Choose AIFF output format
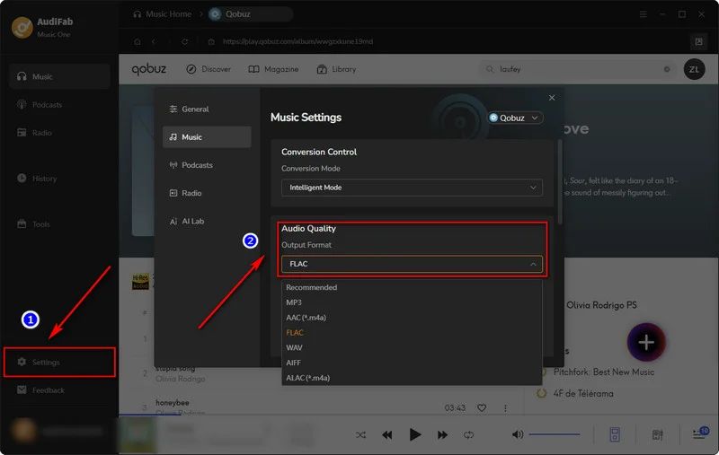Screen dimensions: 719x455 coord(412,363)
